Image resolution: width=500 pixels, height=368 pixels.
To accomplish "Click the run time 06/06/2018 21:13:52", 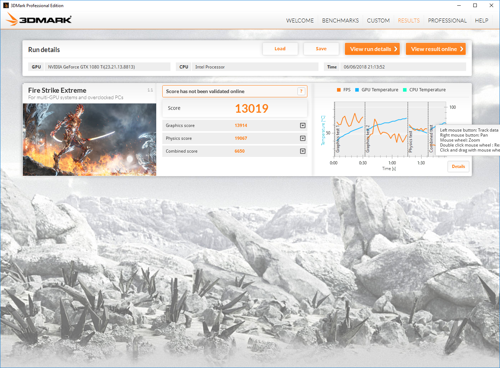I will [364, 67].
